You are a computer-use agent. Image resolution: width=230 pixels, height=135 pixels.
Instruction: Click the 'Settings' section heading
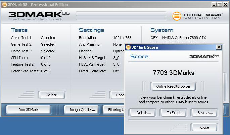coord(92,30)
